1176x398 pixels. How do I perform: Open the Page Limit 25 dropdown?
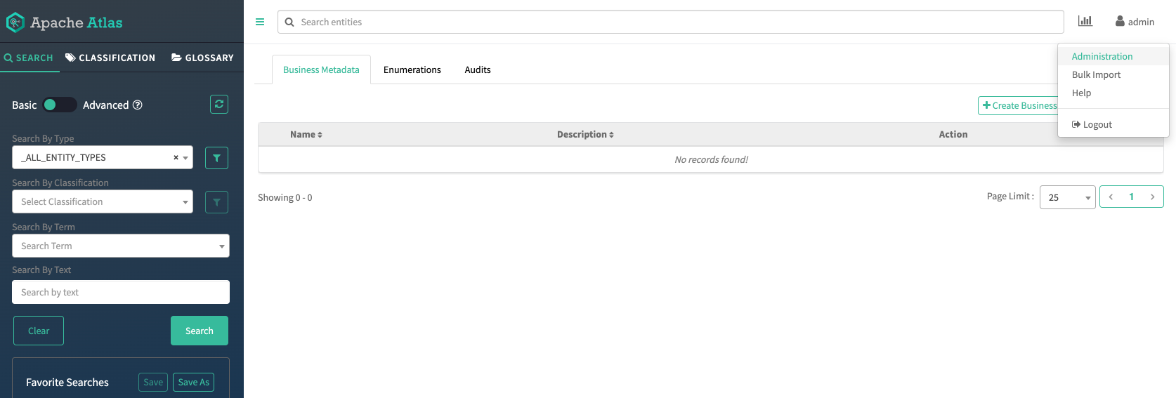point(1067,197)
